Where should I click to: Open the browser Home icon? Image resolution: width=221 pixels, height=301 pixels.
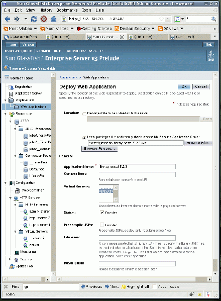tap(54, 19)
